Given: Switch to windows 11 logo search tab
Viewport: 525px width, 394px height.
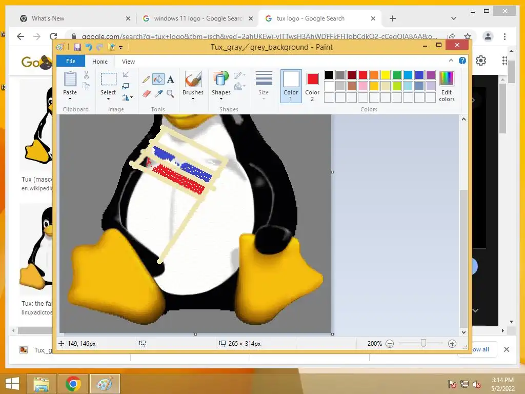Looking at the screenshot, I should (x=197, y=18).
